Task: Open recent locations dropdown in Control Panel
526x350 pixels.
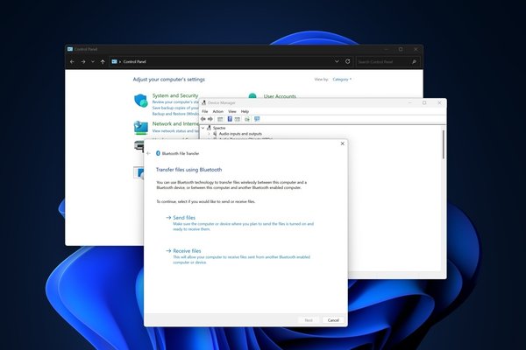Action: click(x=93, y=61)
